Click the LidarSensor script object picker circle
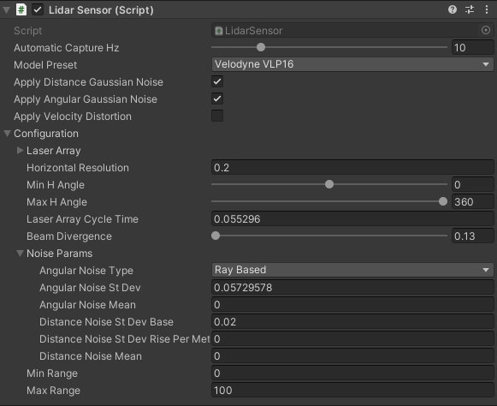This screenshot has height=406, width=497. 486,30
